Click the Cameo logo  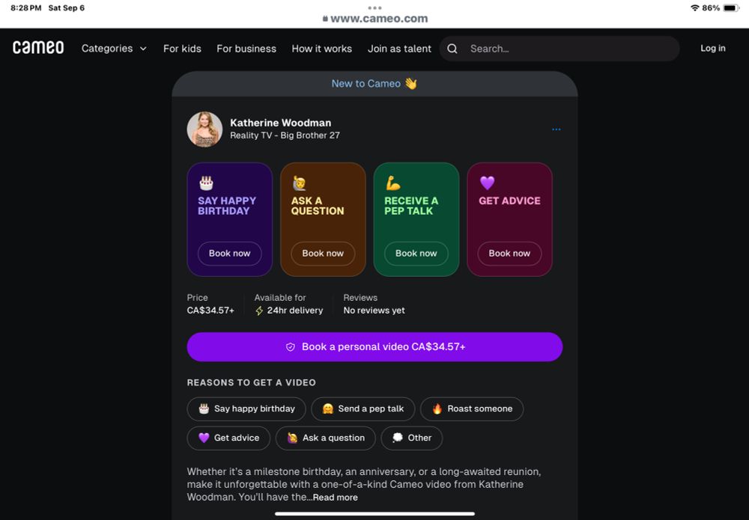pos(38,47)
